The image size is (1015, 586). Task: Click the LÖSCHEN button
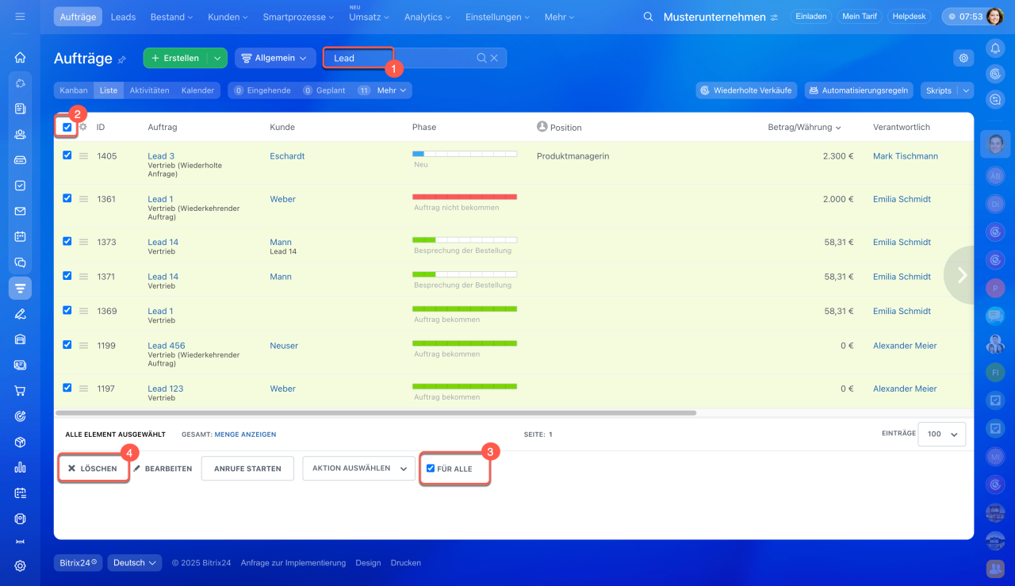point(93,469)
